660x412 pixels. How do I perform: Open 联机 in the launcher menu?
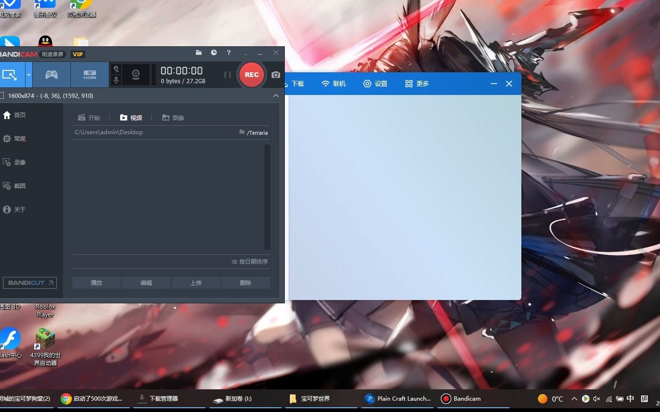334,84
